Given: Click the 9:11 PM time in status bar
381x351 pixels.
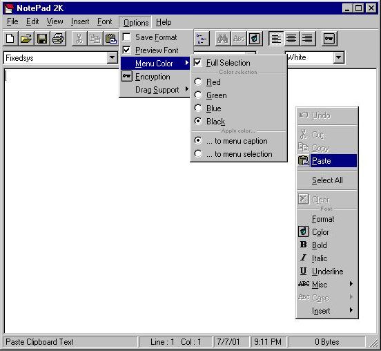Looking at the screenshot, I should (268, 342).
